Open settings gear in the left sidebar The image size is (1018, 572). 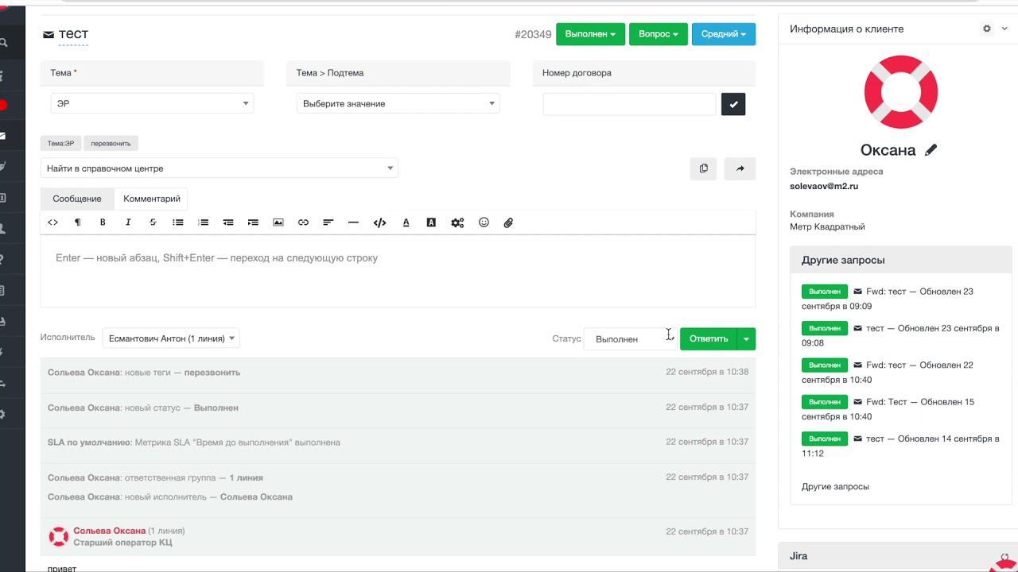click(3, 414)
